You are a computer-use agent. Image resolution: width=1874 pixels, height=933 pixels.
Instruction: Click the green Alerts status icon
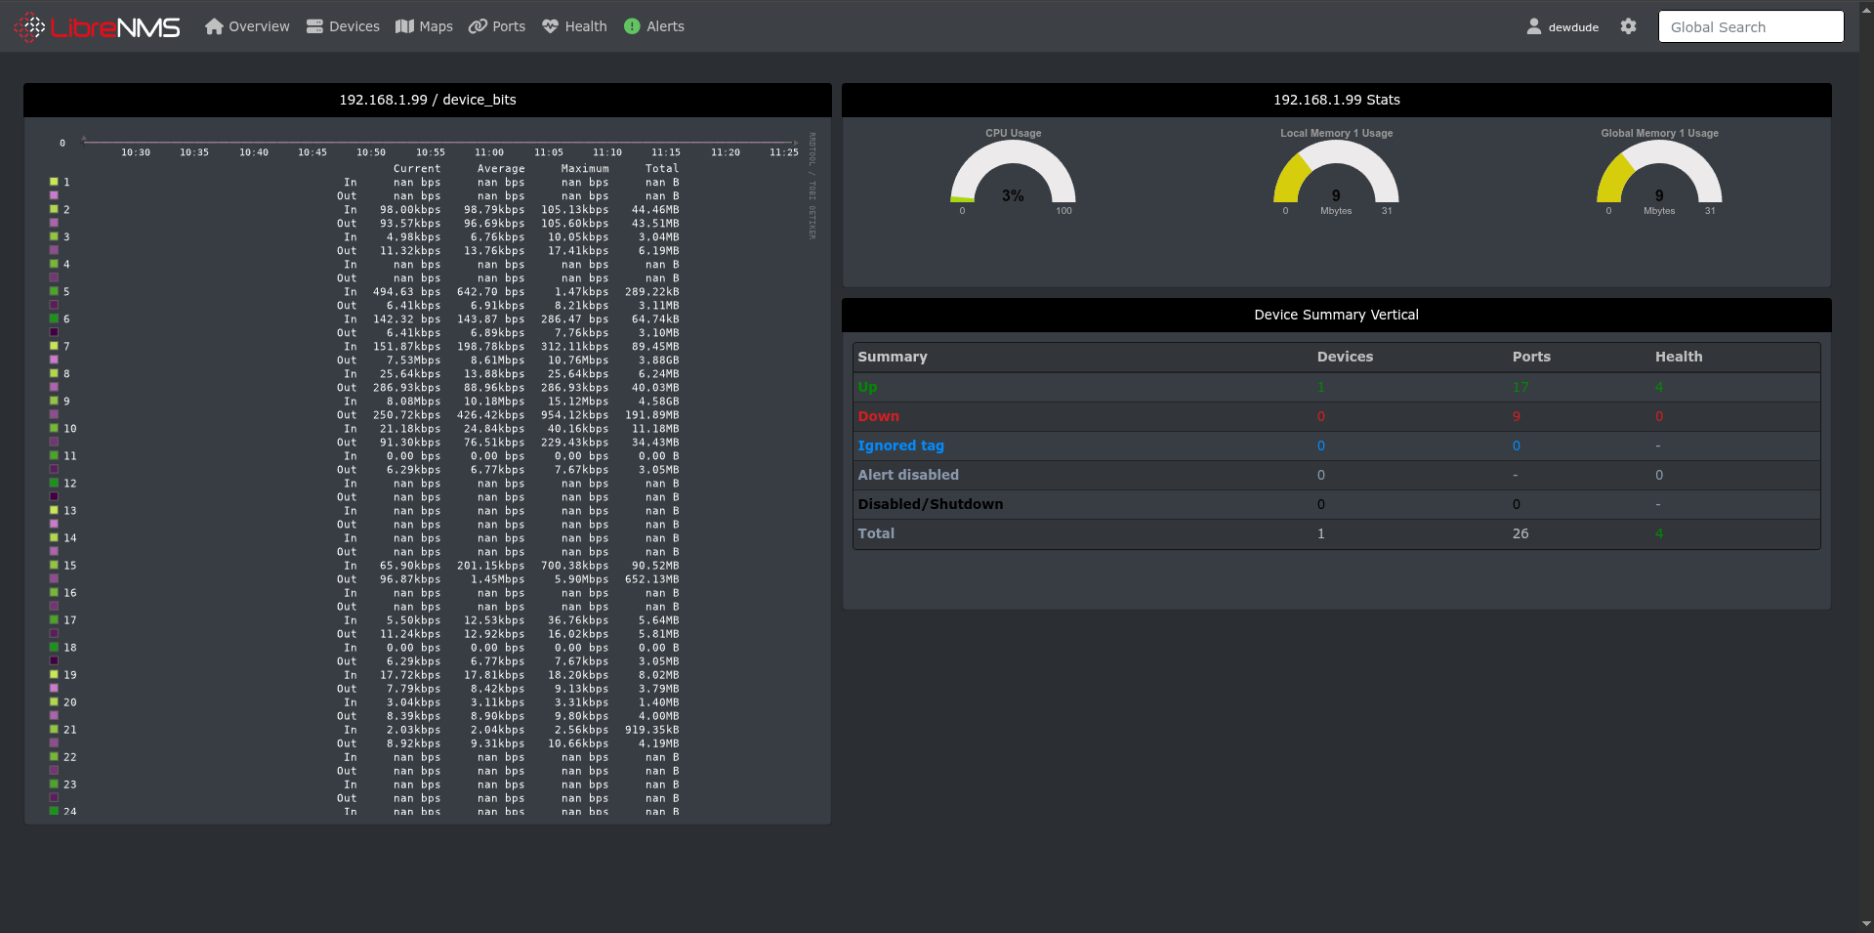coord(632,26)
